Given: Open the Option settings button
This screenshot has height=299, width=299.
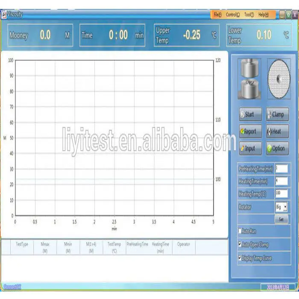Looking at the screenshot, I should pos(277,149).
